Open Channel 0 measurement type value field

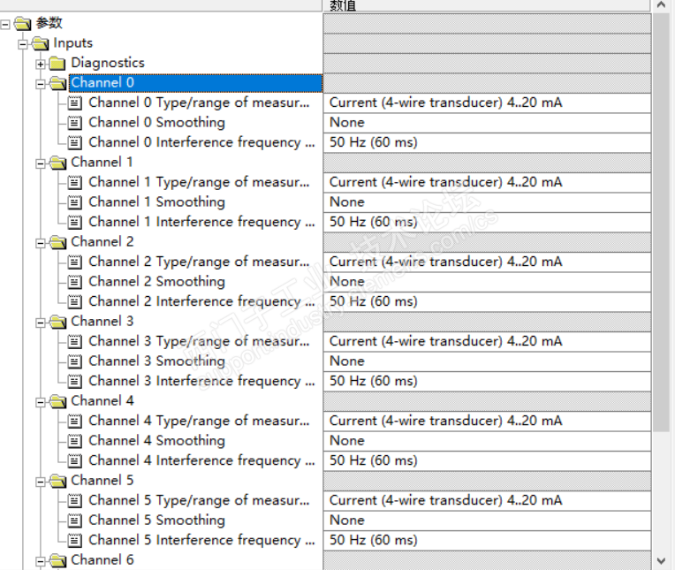486,103
